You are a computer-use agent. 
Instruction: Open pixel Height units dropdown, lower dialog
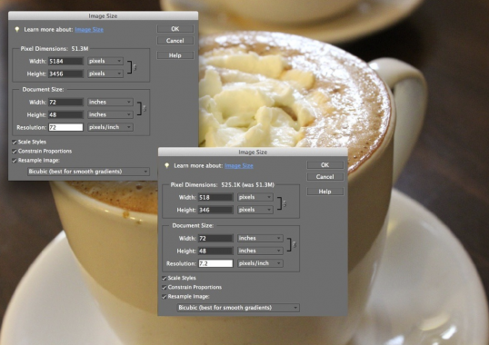[255, 210]
